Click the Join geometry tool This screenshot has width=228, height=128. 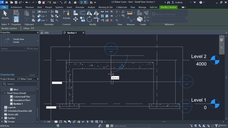tap(41, 20)
